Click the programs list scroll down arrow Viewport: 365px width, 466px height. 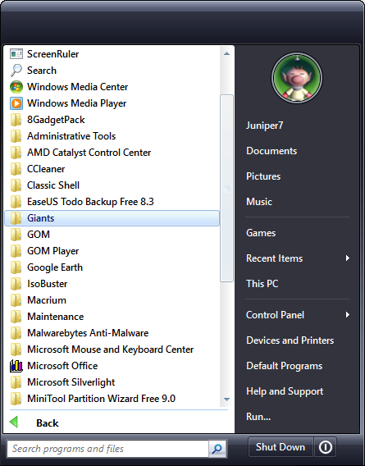click(226, 399)
